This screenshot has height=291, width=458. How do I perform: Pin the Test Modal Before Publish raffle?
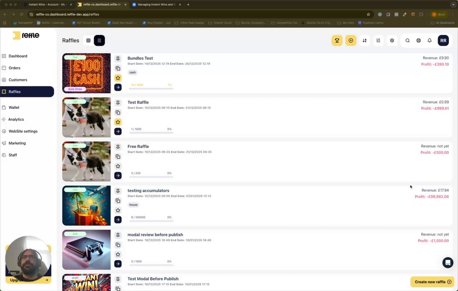[118, 279]
